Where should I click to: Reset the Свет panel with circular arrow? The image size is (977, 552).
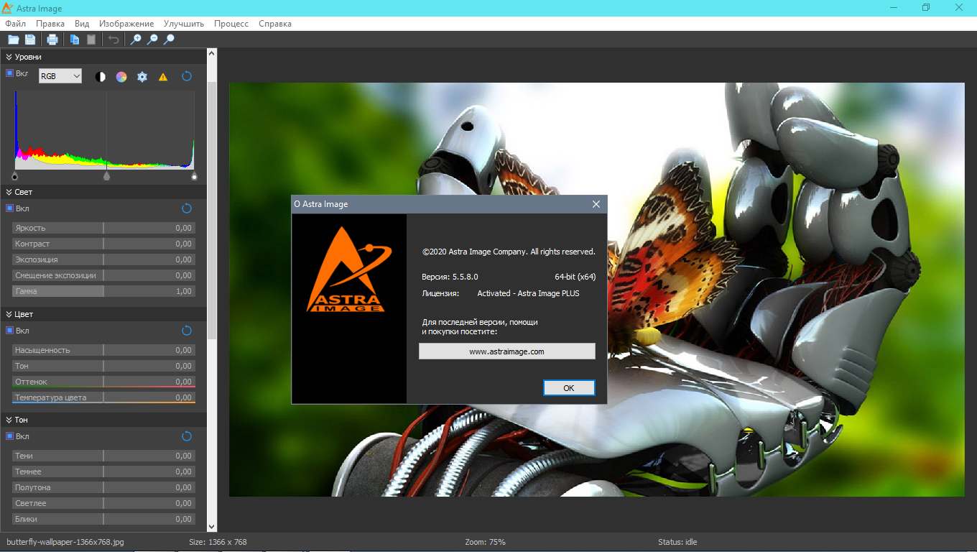[x=187, y=208]
